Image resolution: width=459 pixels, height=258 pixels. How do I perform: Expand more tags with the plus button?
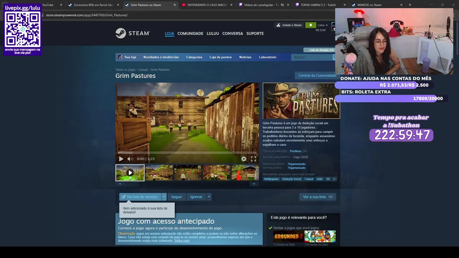pos(334,179)
